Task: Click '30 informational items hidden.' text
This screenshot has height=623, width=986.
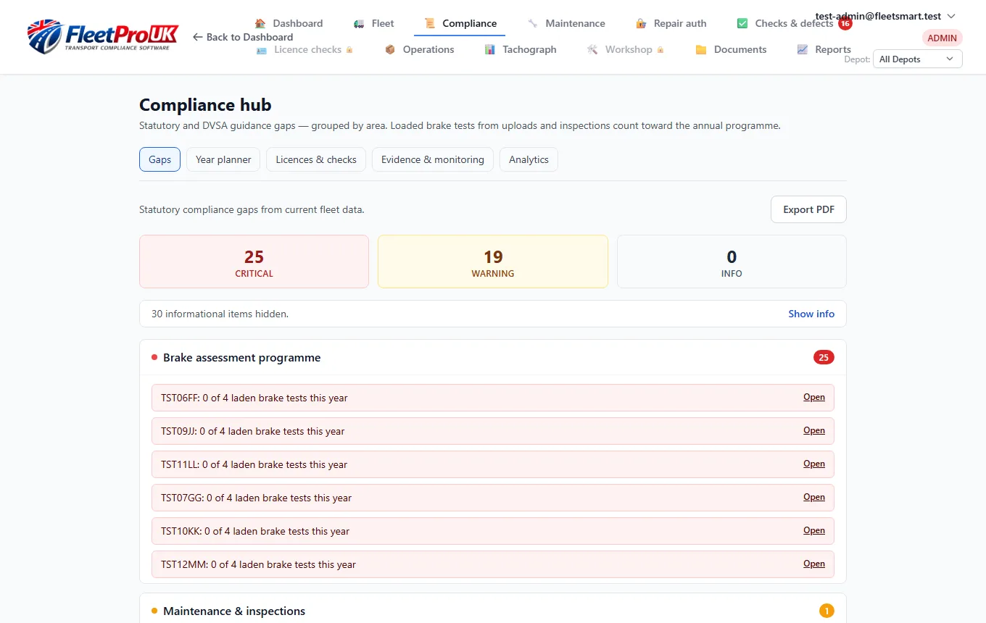Action: pos(220,314)
